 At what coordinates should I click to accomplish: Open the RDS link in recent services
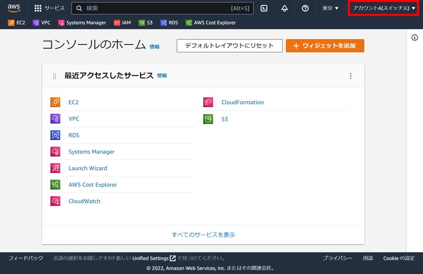coord(74,135)
